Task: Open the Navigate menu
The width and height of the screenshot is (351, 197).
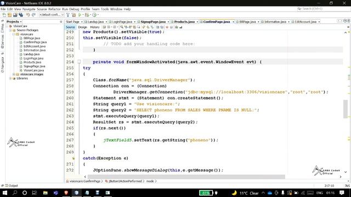Action: tap(29, 9)
